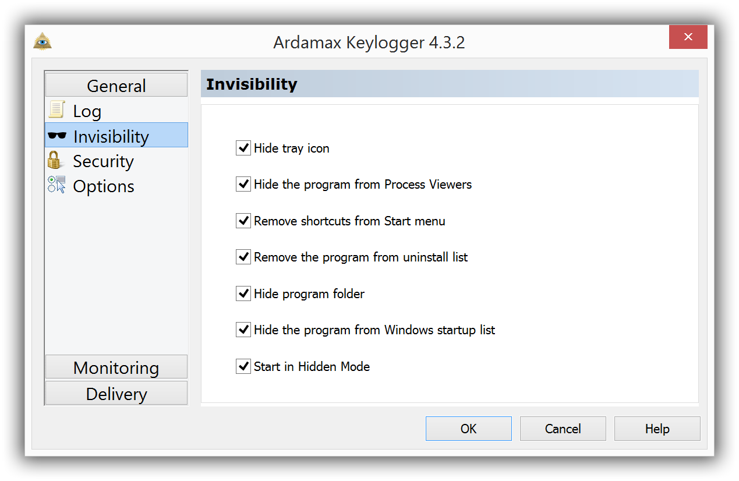Uncheck the Hide tray icon checkbox
This screenshot has width=739, height=481.
243,148
